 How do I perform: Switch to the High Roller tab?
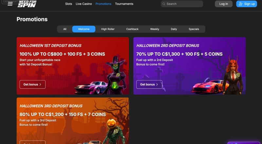click(x=108, y=29)
